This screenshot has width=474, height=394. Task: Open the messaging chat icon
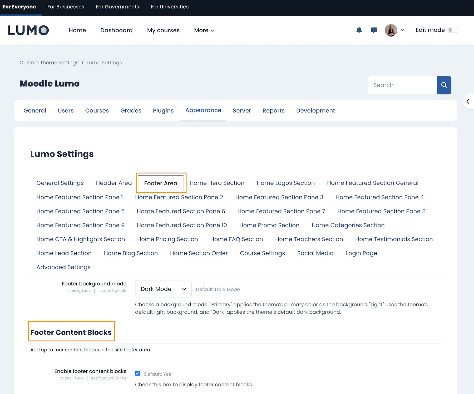pos(374,30)
